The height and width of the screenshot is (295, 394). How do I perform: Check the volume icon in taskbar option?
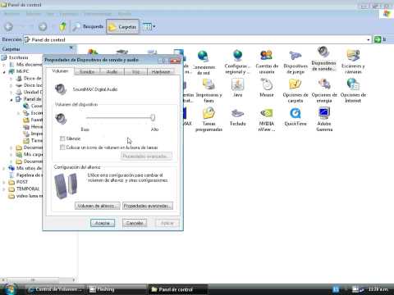[62, 147]
